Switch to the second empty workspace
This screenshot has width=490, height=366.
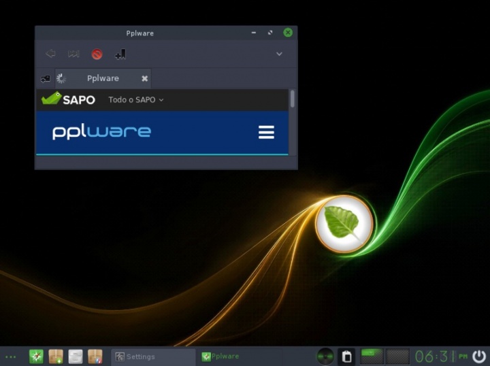pos(397,356)
